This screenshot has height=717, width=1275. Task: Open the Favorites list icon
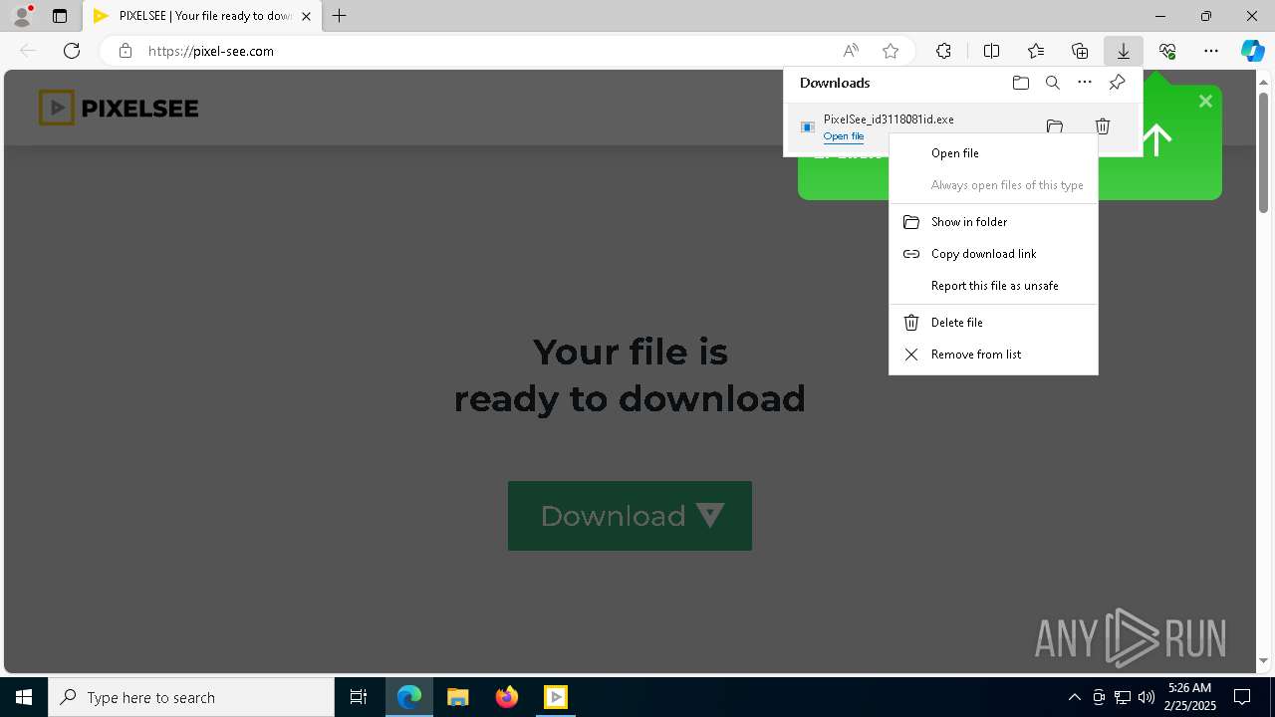pyautogui.click(x=1036, y=51)
